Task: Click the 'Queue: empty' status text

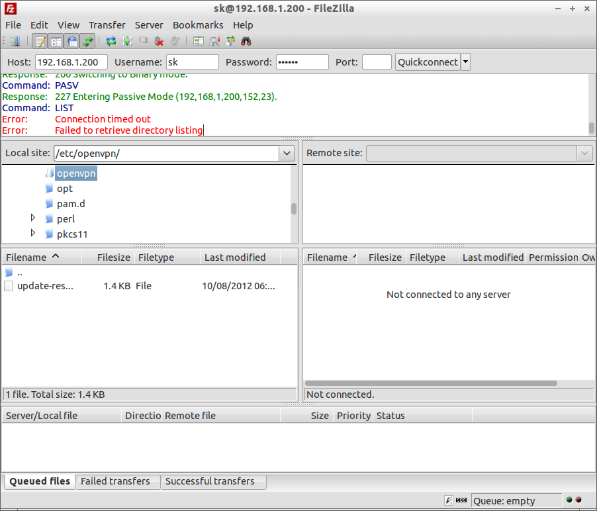Action: (x=504, y=500)
